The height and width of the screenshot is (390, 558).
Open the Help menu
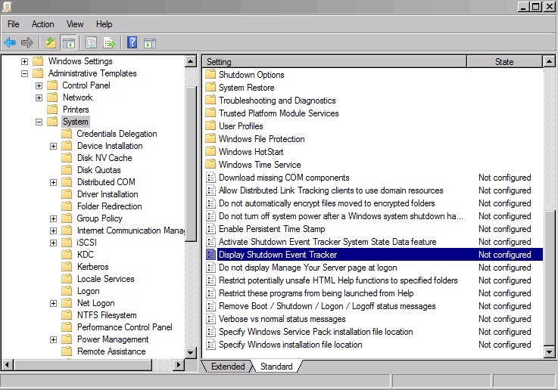coord(104,23)
